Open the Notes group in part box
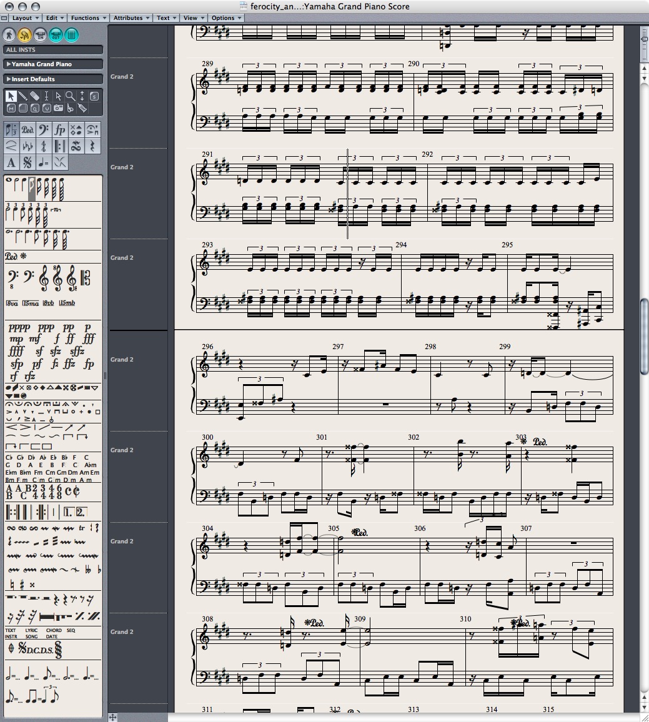Viewport: 649px width, 722px height. [x=11, y=130]
